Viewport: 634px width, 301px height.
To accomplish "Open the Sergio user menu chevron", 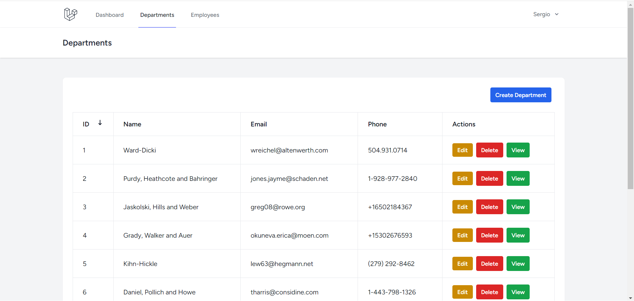I will (x=557, y=14).
